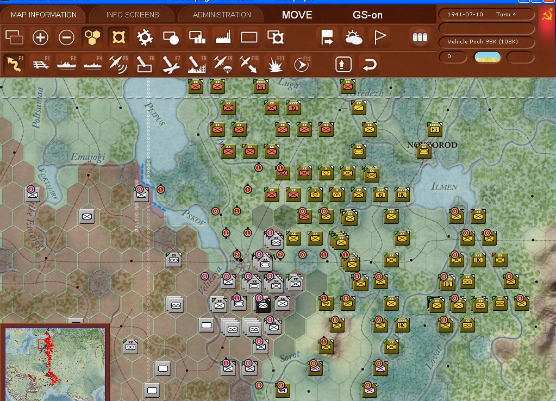Image resolution: width=556 pixels, height=401 pixels.
Task: Click the field showing 0 below Vehicle Pool
Action: coord(453,57)
